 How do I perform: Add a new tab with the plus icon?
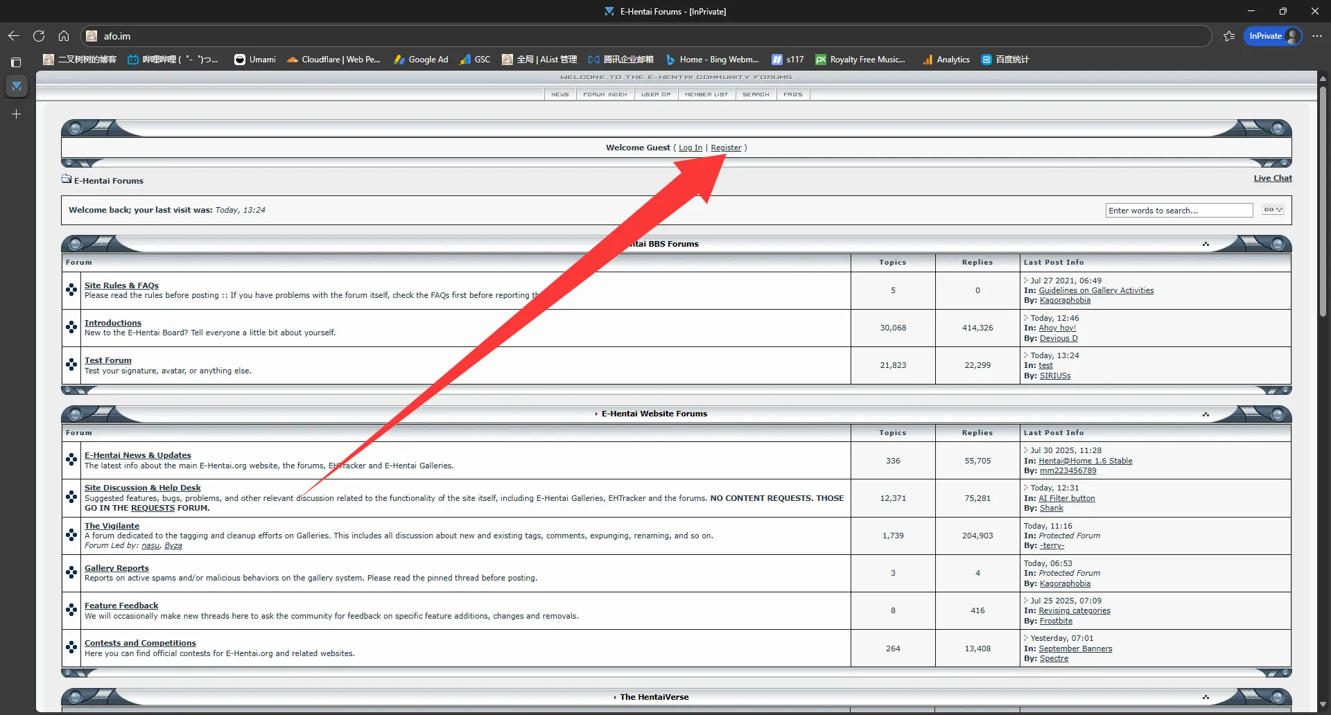16,114
